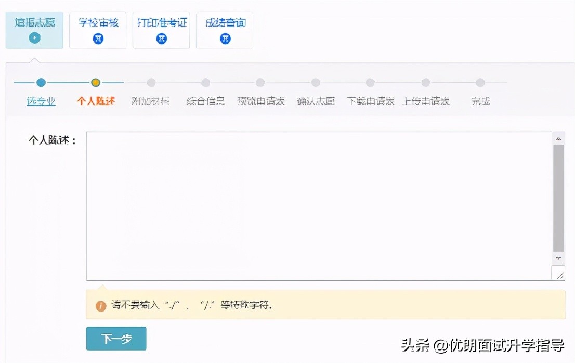This screenshot has height=363, width=575.
Task: Click the 个人陈述 step label
Action: pos(96,101)
